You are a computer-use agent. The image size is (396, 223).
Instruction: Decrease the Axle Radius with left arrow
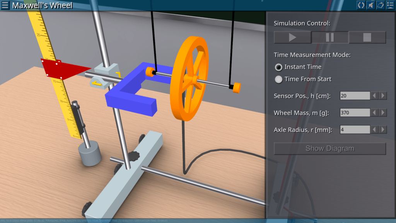(375, 130)
